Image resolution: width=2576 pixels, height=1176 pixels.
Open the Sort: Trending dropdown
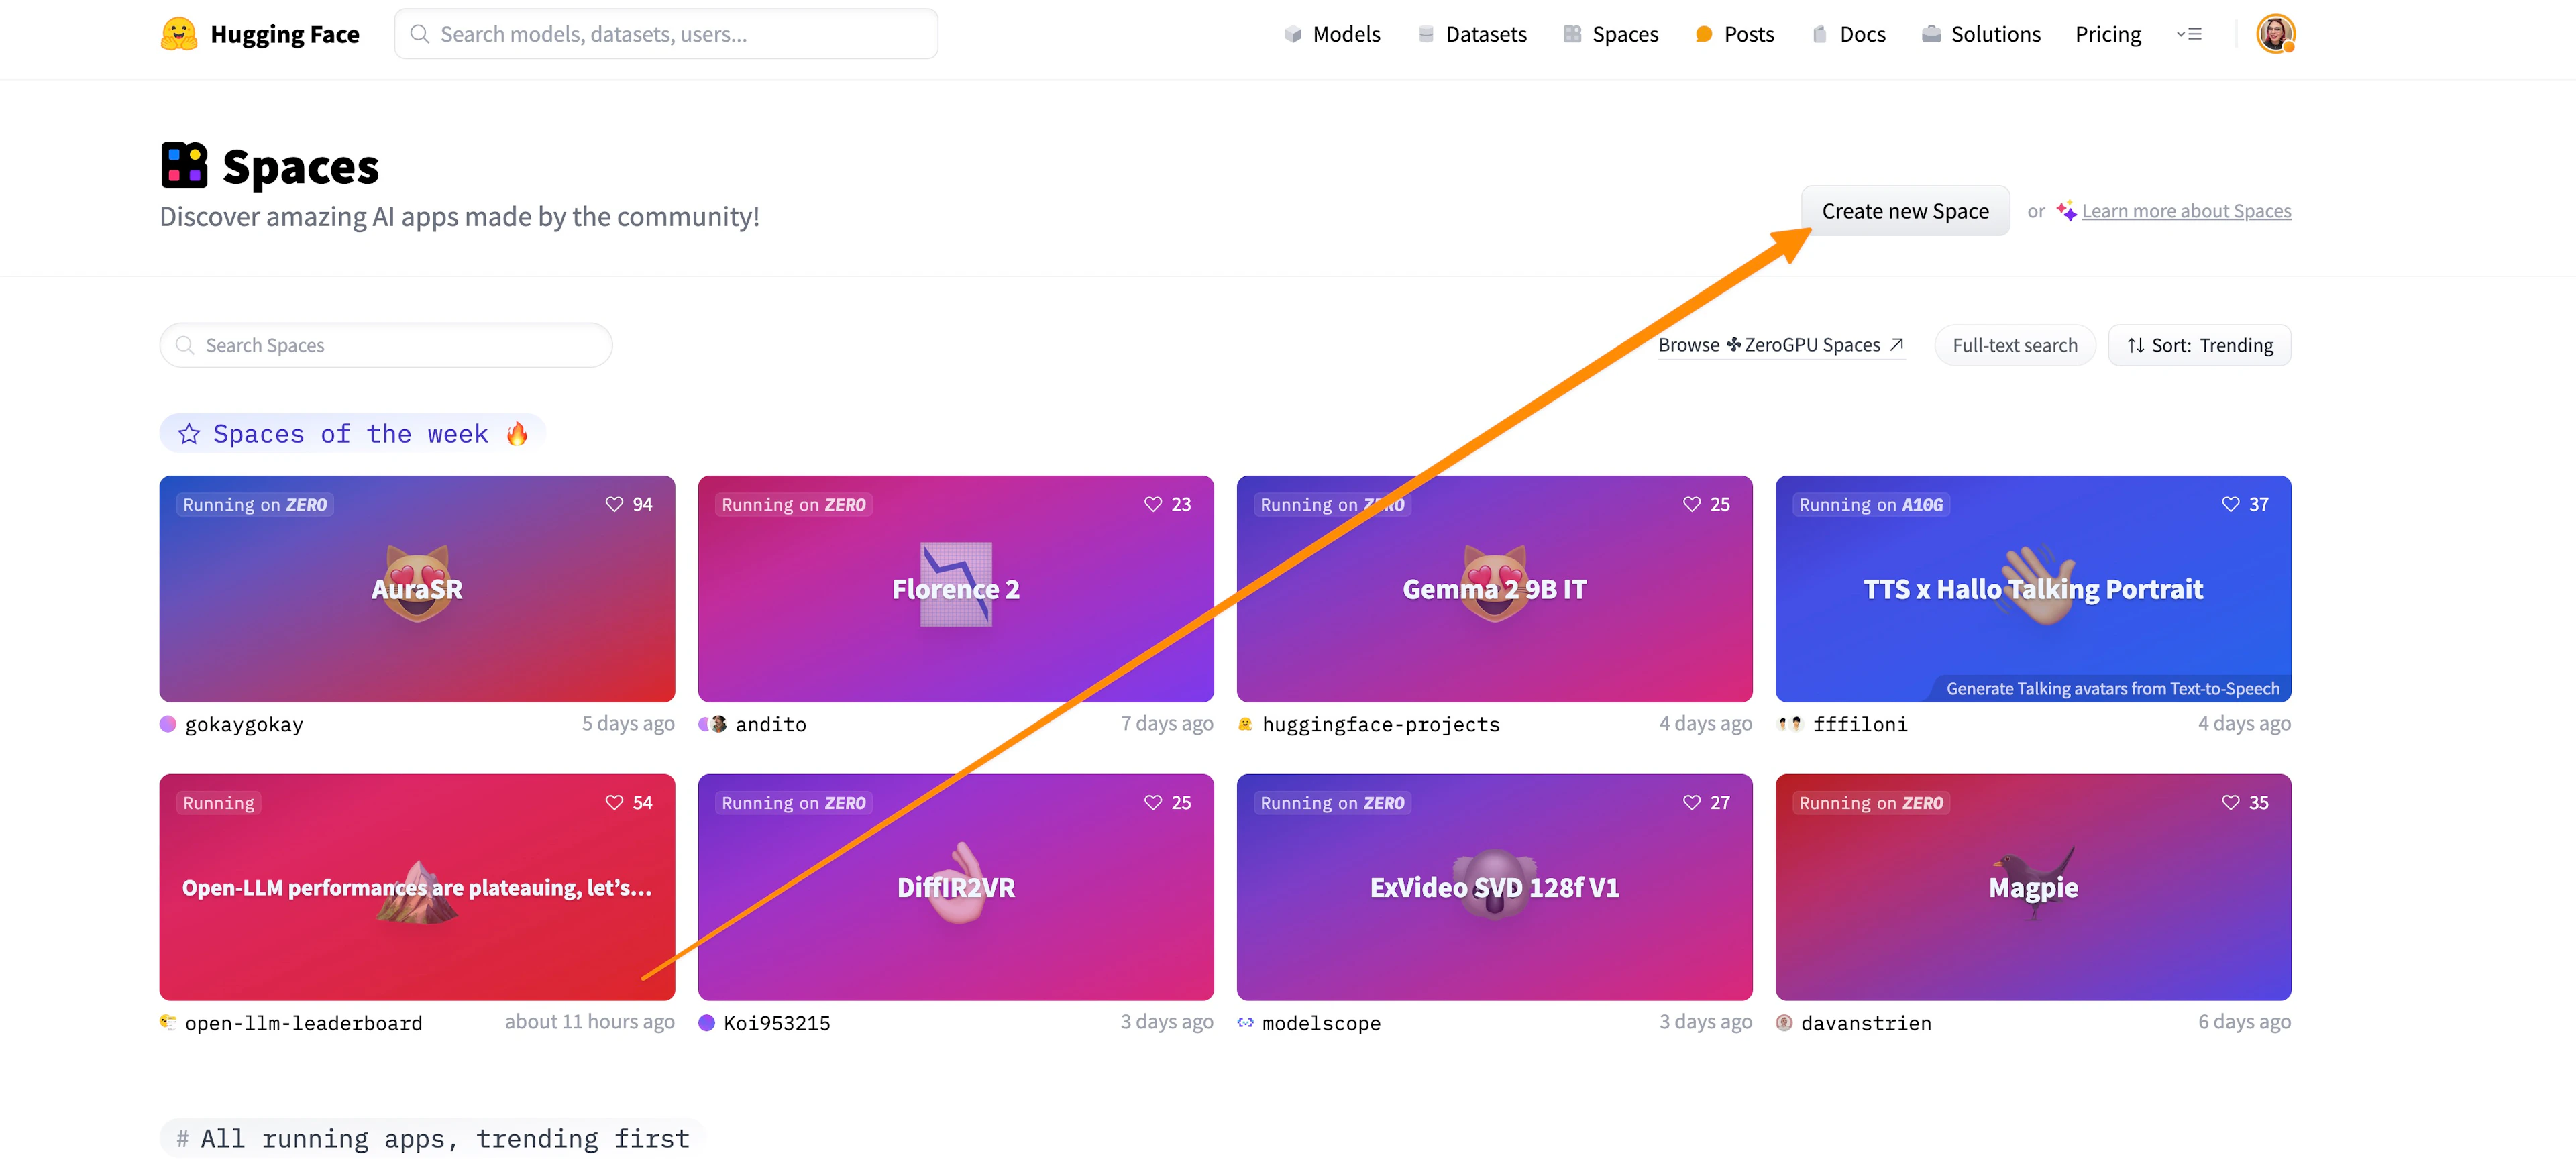pyautogui.click(x=2199, y=345)
